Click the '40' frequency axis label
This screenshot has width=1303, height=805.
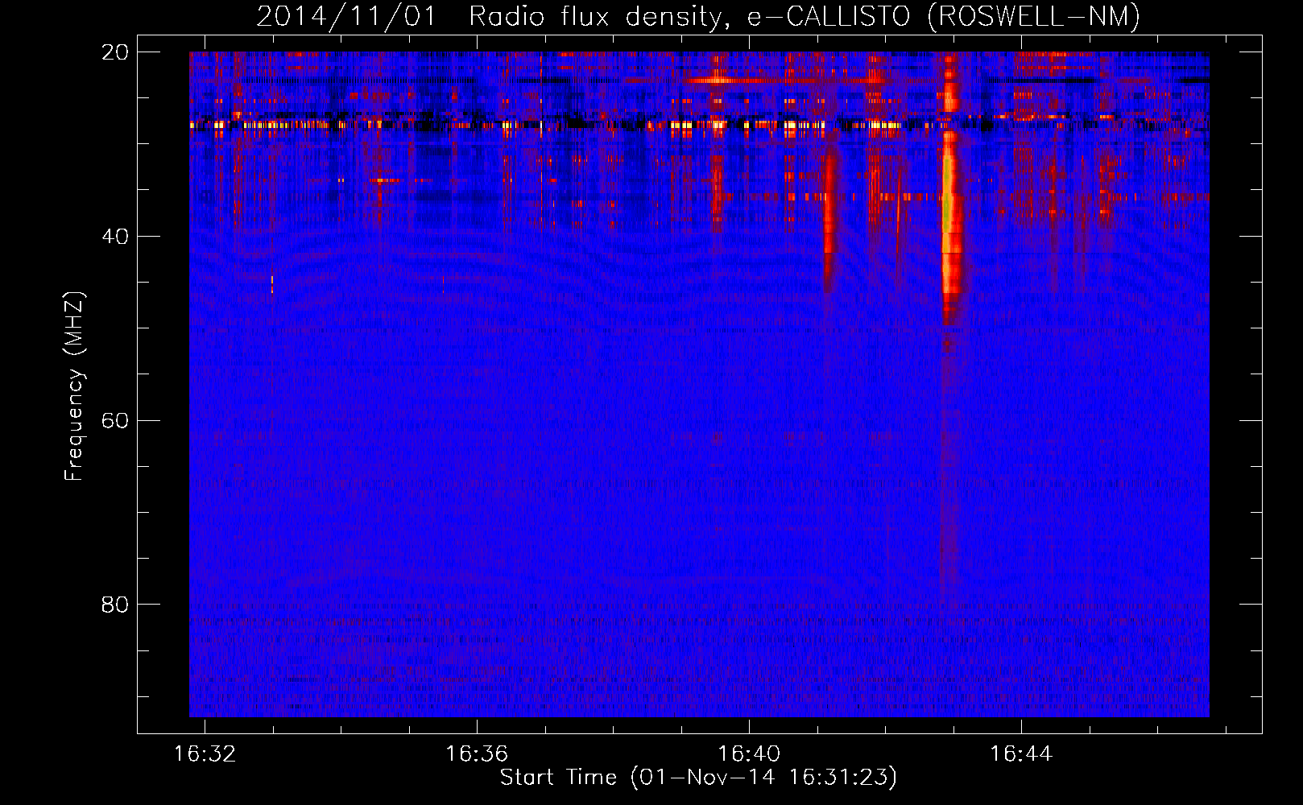(116, 237)
